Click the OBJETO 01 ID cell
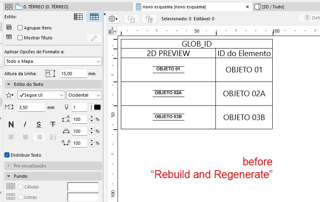This screenshot has height=202, width=320. 244,70
